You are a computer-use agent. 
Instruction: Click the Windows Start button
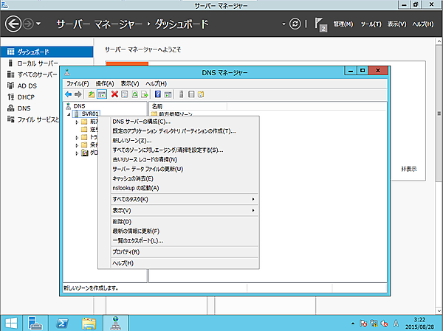pyautogui.click(x=11, y=324)
